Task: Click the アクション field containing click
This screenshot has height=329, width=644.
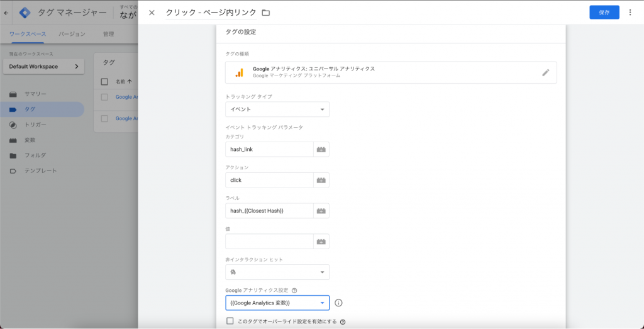Action: coord(269,180)
